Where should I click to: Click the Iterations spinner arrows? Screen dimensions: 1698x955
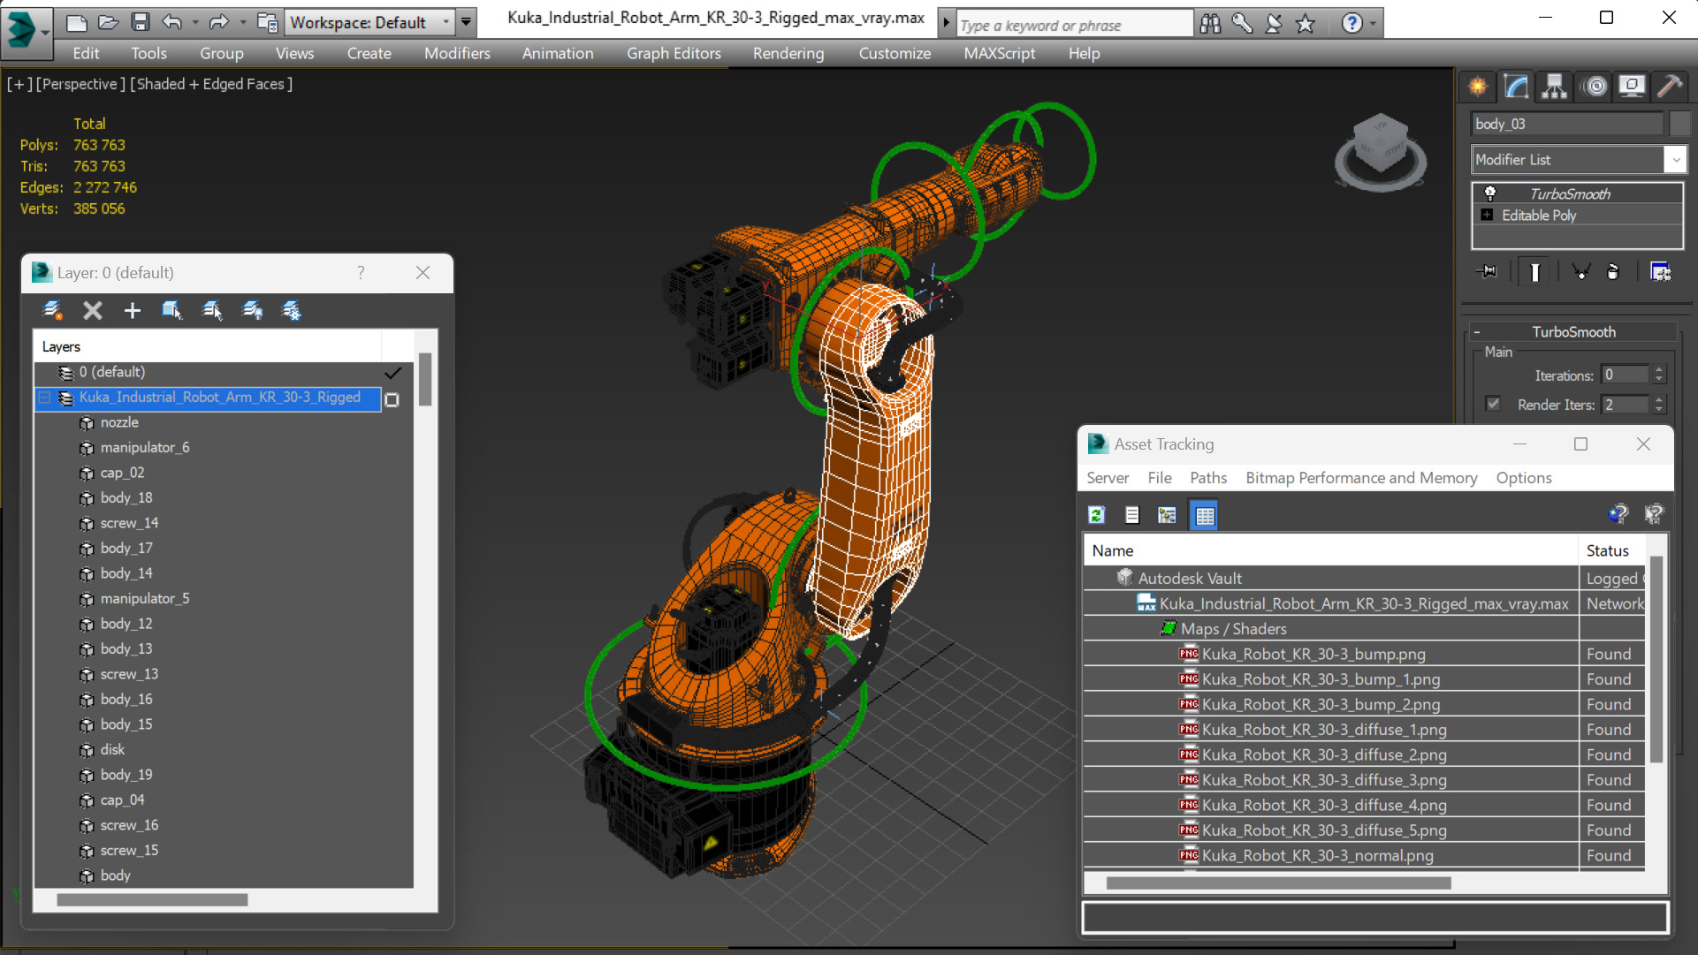coord(1659,375)
